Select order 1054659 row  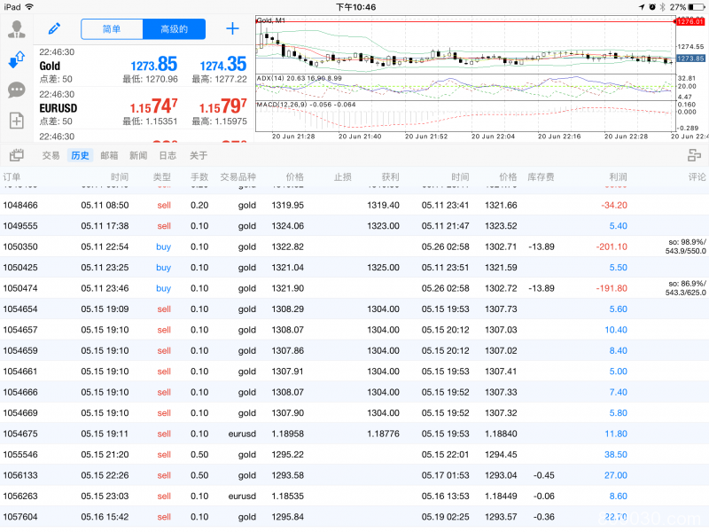coord(354,350)
